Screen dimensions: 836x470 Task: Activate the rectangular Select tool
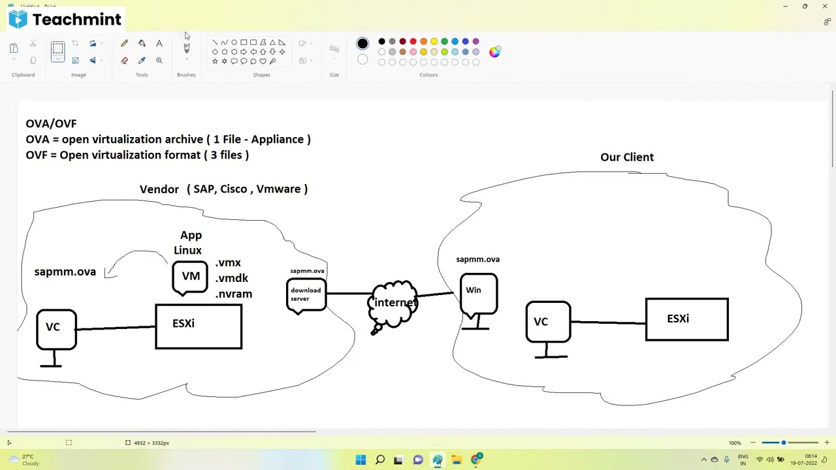click(57, 48)
